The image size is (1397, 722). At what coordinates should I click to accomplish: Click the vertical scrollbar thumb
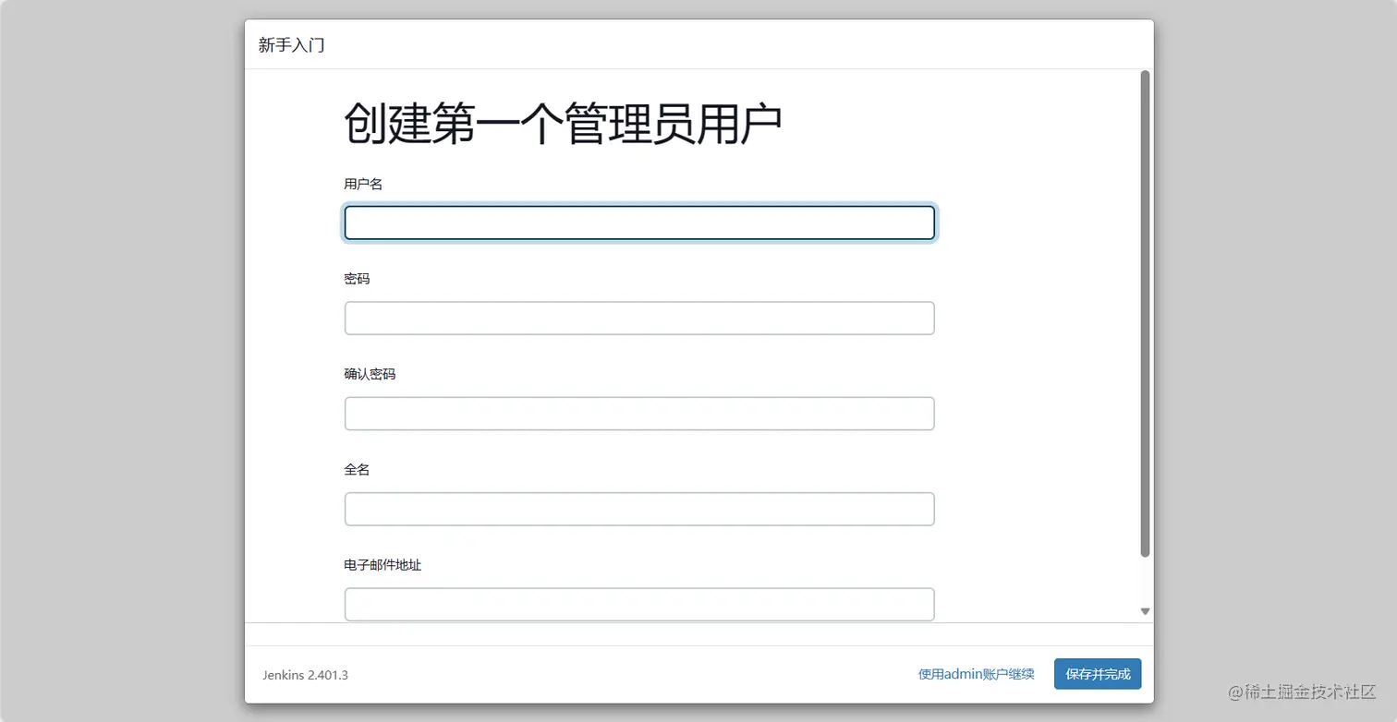1146,314
